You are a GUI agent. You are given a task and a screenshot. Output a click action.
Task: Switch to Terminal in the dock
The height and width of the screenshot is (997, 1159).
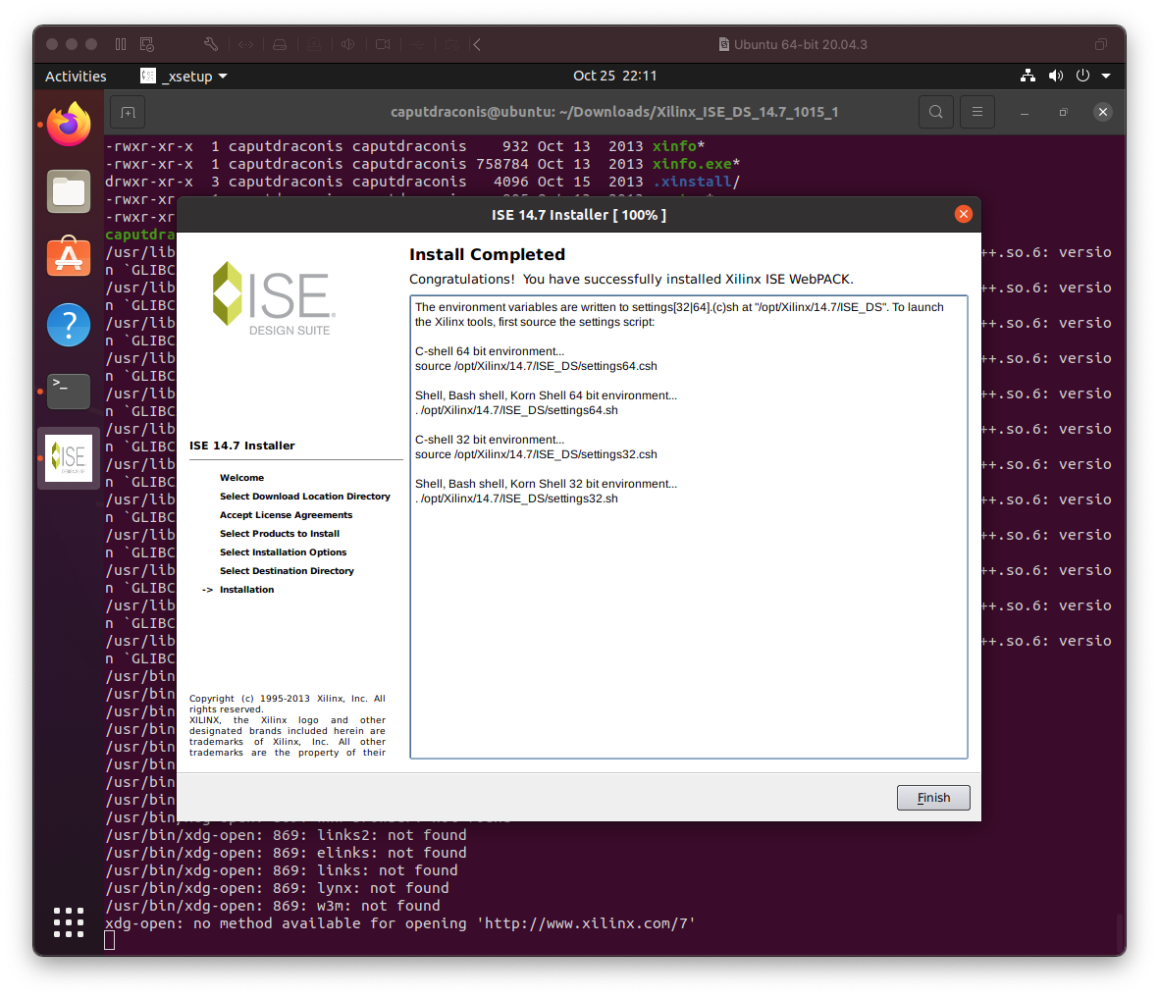click(x=69, y=391)
